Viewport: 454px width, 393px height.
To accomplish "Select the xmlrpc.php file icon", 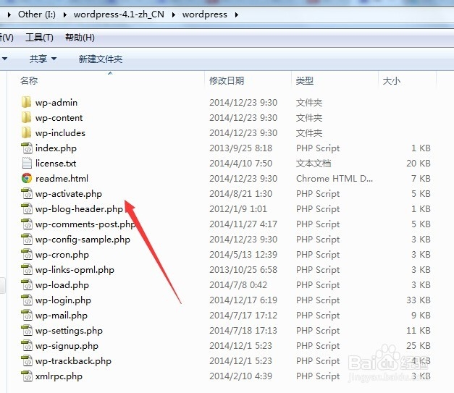I will pyautogui.click(x=27, y=376).
